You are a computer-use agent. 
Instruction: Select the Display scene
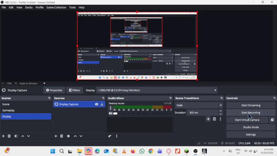pyautogui.click(x=26, y=116)
